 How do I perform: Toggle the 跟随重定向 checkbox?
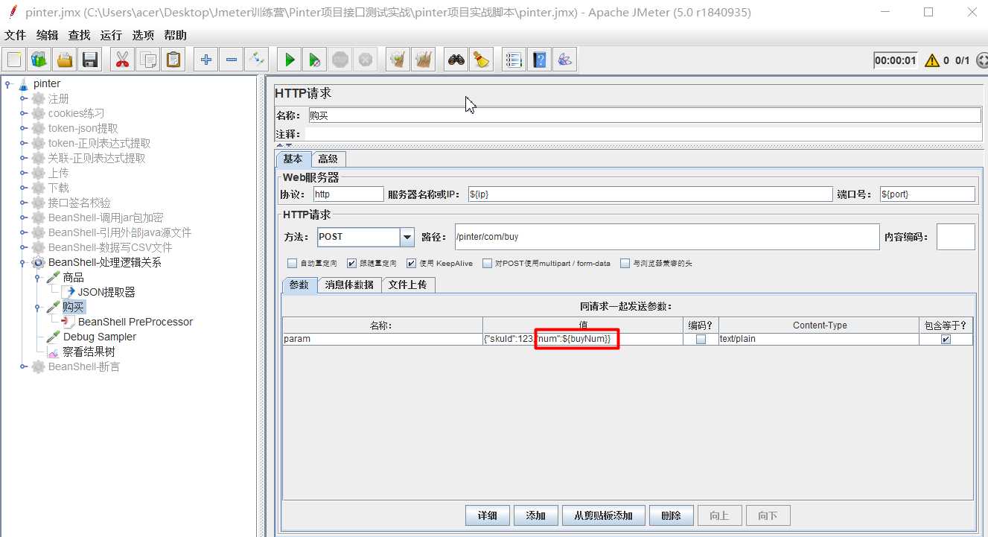point(352,264)
